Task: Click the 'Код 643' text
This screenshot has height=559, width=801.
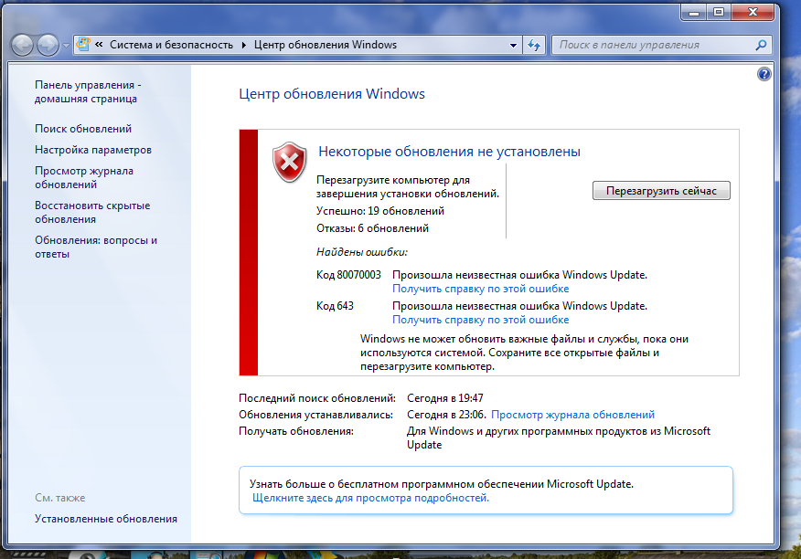Action: pos(335,306)
